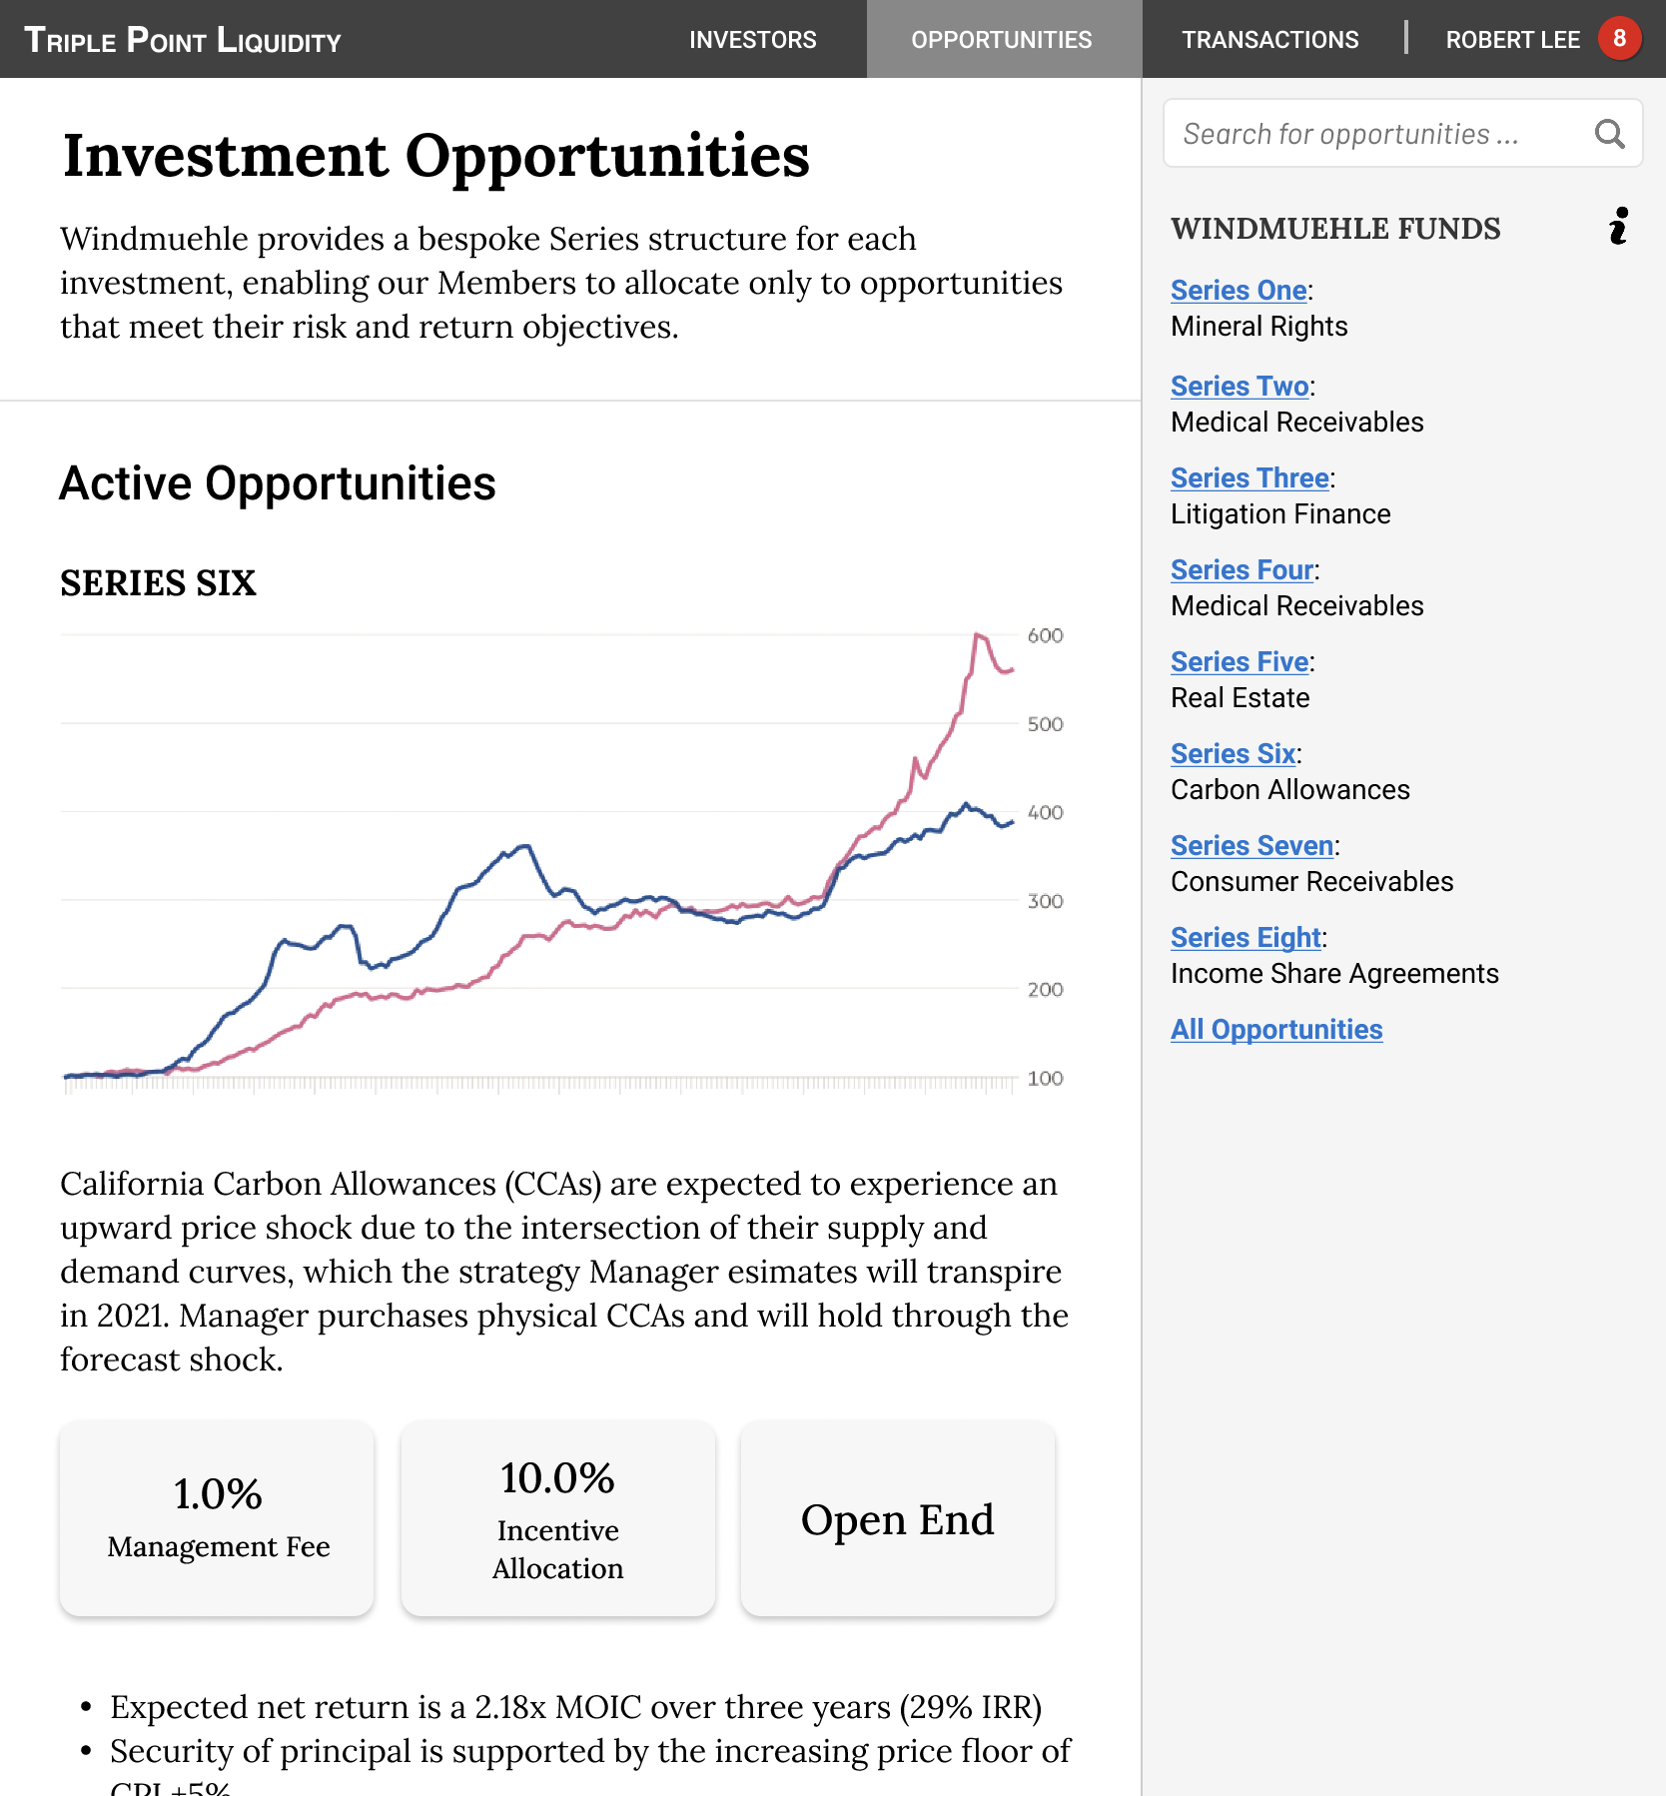This screenshot has width=1666, height=1796.
Task: Open the Windmuehle Funds info icon
Action: click(x=1619, y=227)
